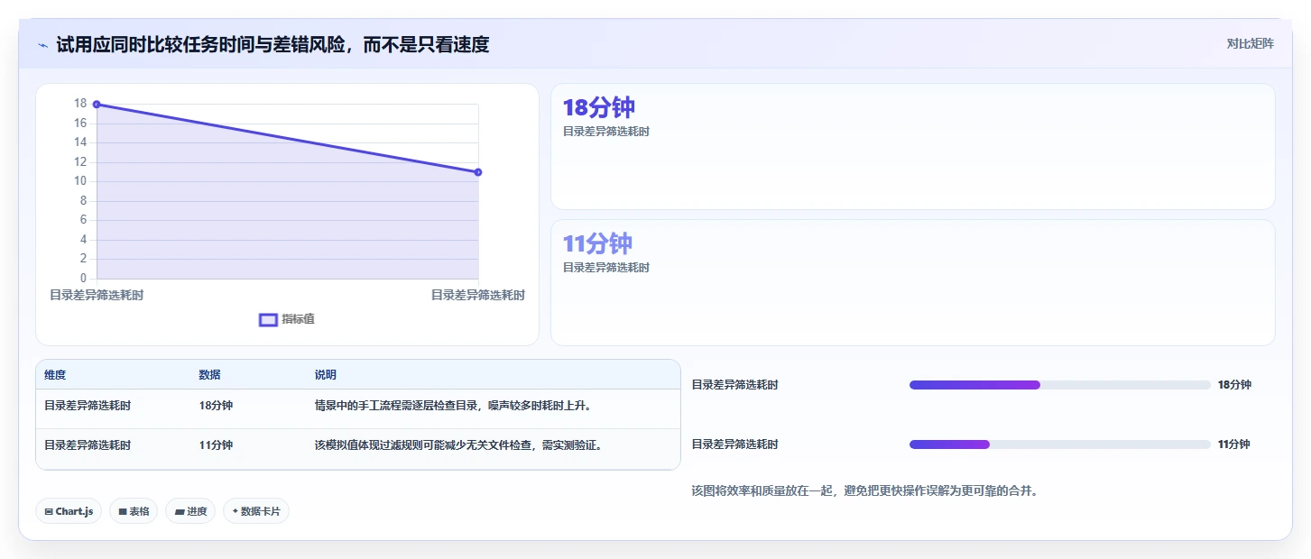1311x559 pixels.
Task: Click the header title 试用应同时比较任务时间与差错风险
Action: [272, 45]
